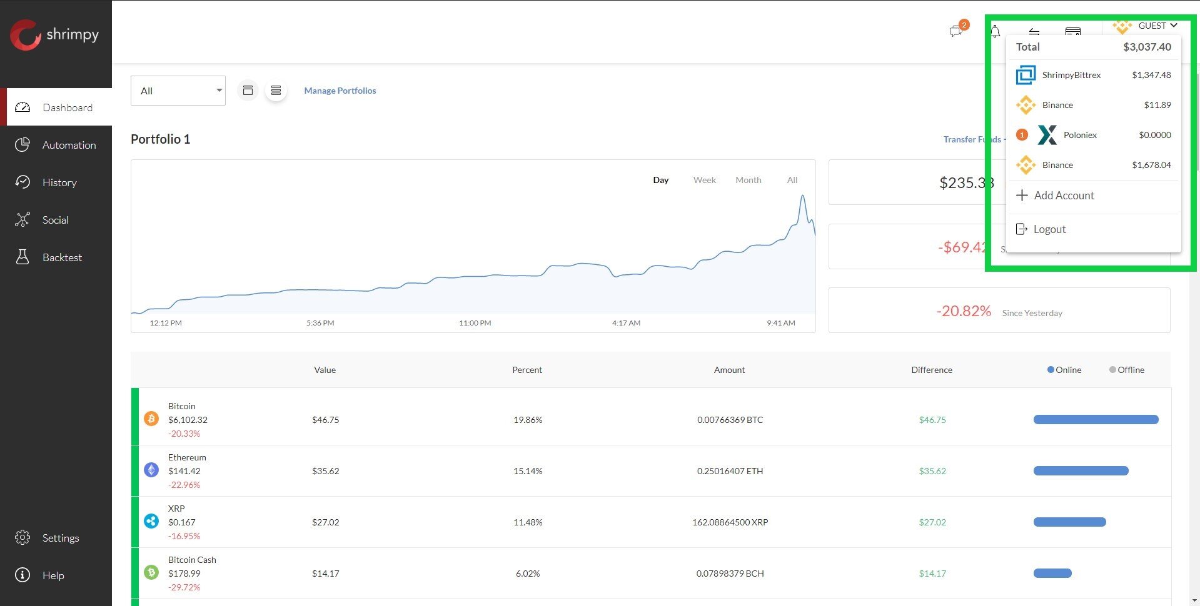Screen dimensions: 1200x606
Task: Click the ShrimpyBittrex exchange logo
Action: tap(1026, 75)
